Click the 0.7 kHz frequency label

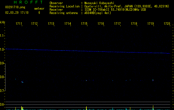tap(2, 91)
